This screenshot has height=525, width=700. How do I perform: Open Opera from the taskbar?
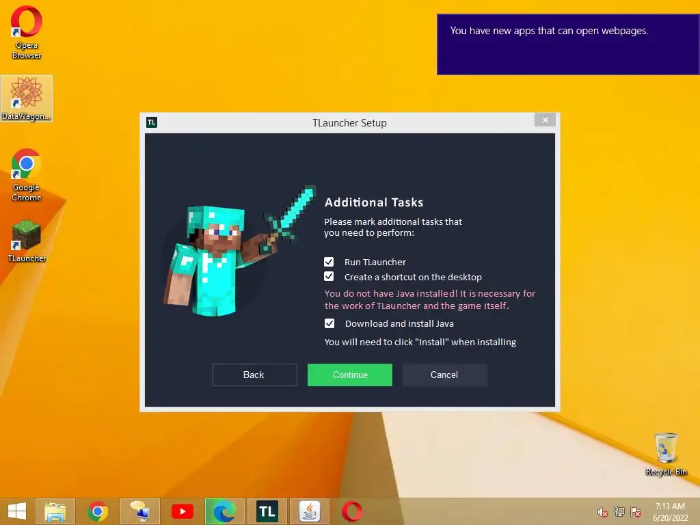click(x=352, y=511)
